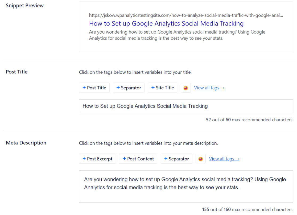Click into the post title text field
This screenshot has height=215, width=297.
[x=186, y=106]
